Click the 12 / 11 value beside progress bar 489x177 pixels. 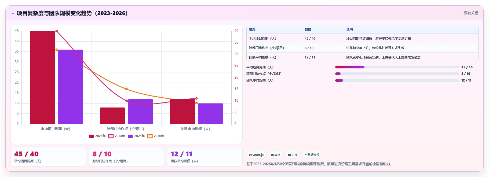466,80
